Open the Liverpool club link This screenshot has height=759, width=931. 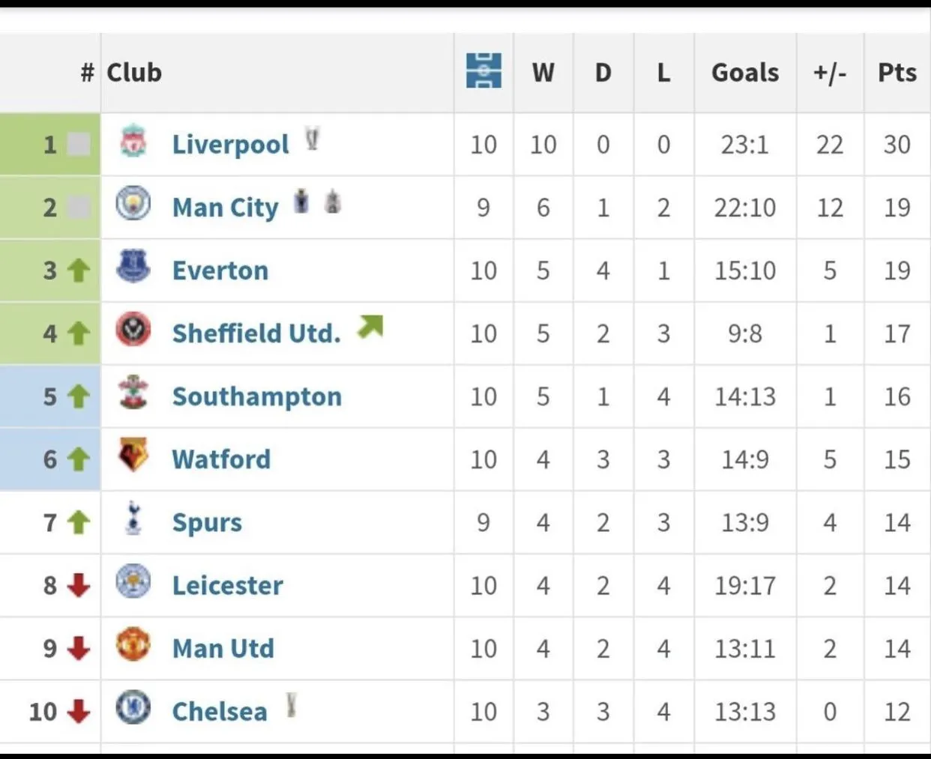[230, 145]
